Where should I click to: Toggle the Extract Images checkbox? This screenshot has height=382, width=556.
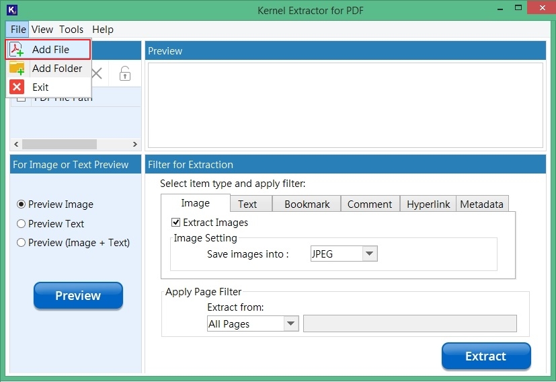pyautogui.click(x=175, y=223)
